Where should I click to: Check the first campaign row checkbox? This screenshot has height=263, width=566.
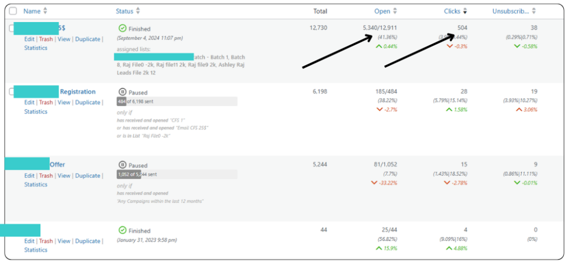pos(12,29)
